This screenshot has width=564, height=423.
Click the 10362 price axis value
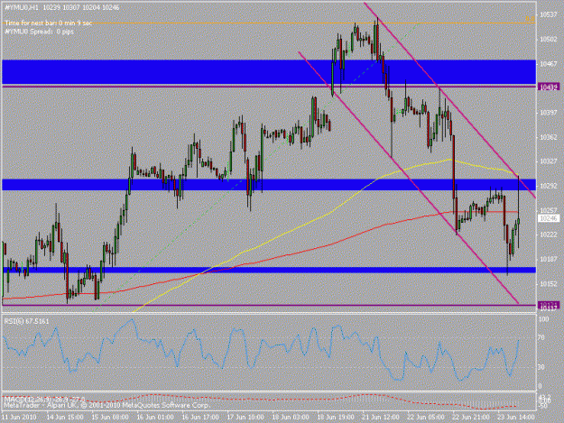coord(549,137)
